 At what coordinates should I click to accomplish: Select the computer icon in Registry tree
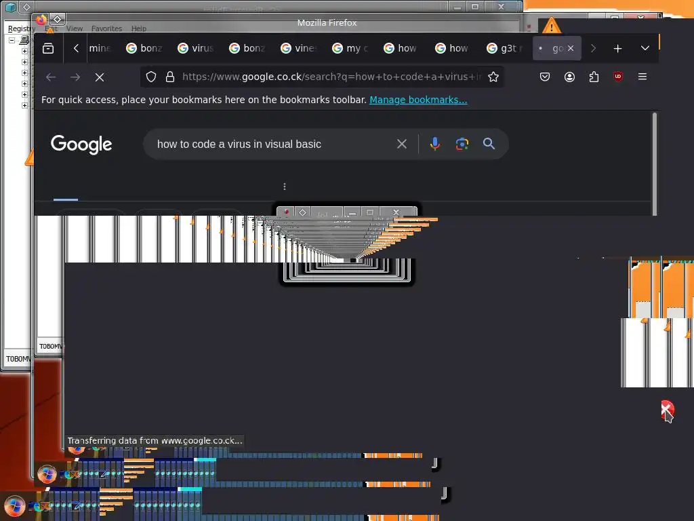24,40
